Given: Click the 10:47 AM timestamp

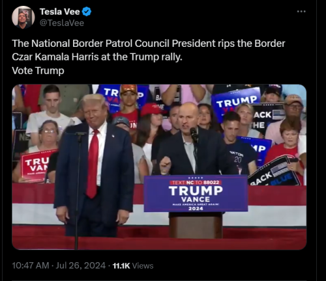Looking at the screenshot, I should pos(31,265).
